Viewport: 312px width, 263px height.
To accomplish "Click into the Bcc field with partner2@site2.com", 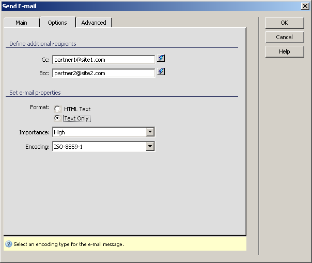I will [x=103, y=73].
